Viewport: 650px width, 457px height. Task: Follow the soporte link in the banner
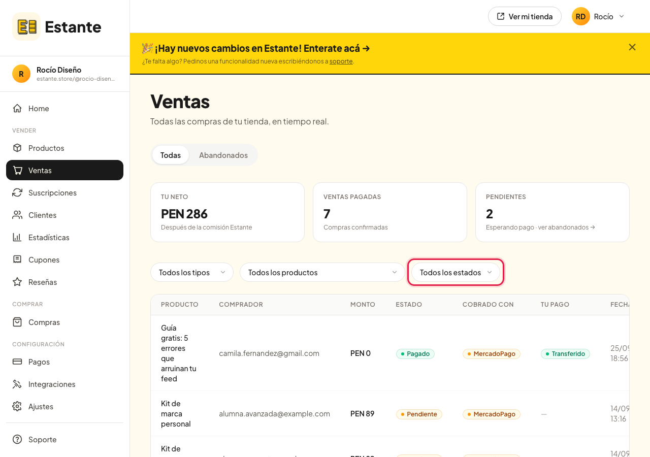[x=341, y=61]
